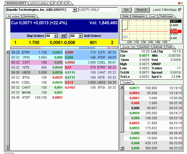
Task: Click the Trades list scrollbar thumb
Action: (122, 111)
